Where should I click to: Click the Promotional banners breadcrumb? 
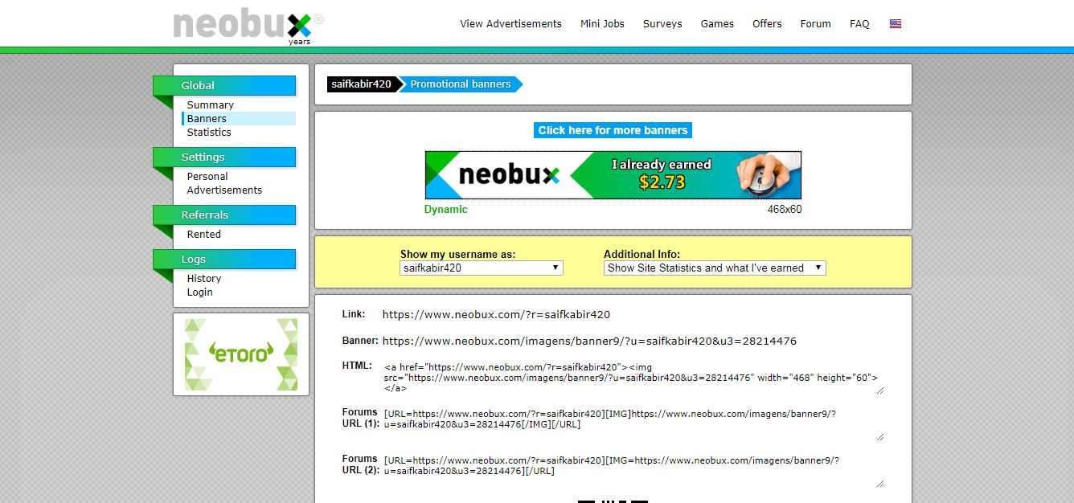click(461, 84)
